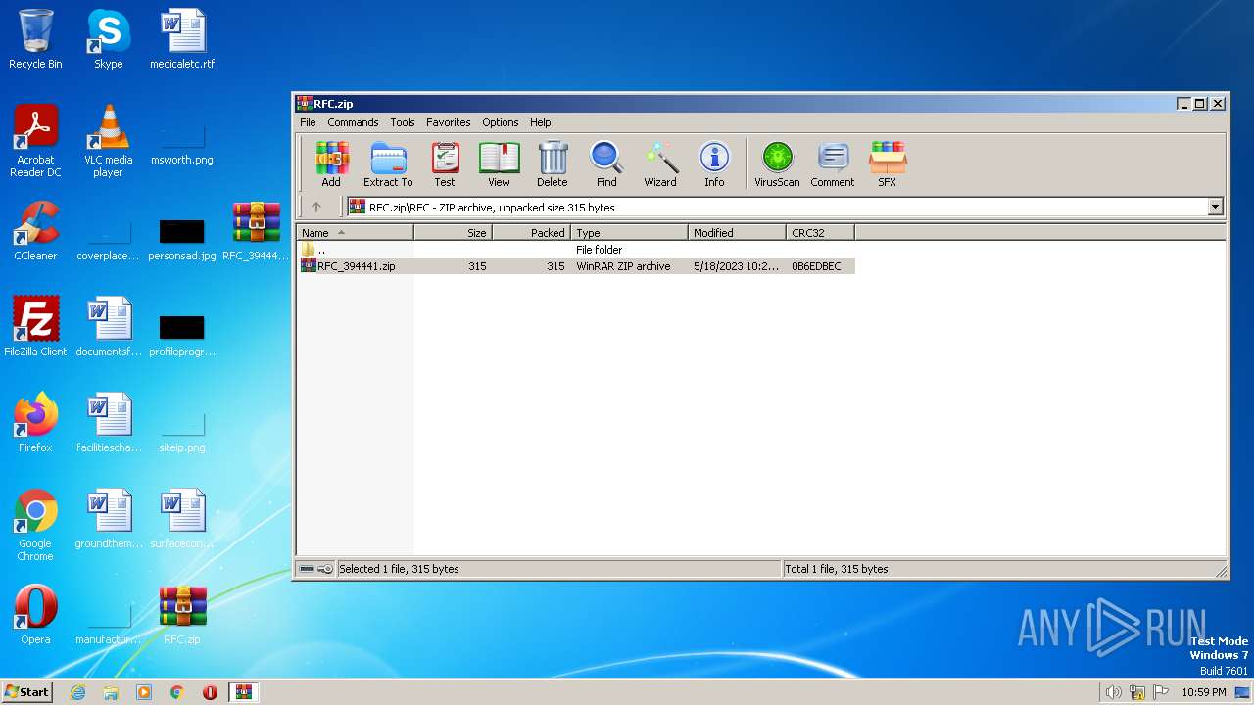
Task: Select the documentsf… Word file on desktop
Action: (x=108, y=327)
